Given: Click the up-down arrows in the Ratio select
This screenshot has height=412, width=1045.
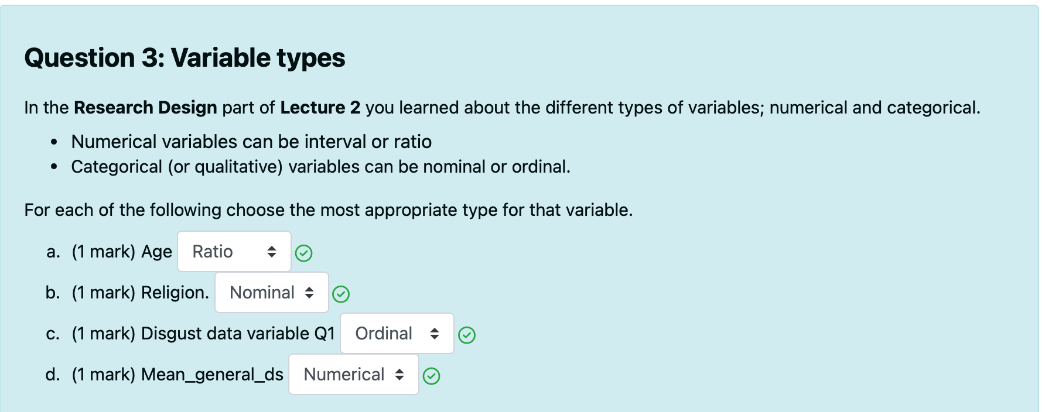Looking at the screenshot, I should click(x=272, y=252).
